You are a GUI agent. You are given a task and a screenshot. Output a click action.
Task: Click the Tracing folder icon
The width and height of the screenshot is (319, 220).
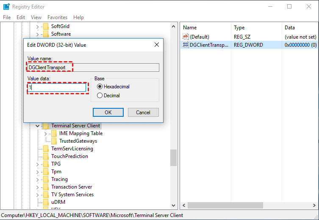pos(46,179)
